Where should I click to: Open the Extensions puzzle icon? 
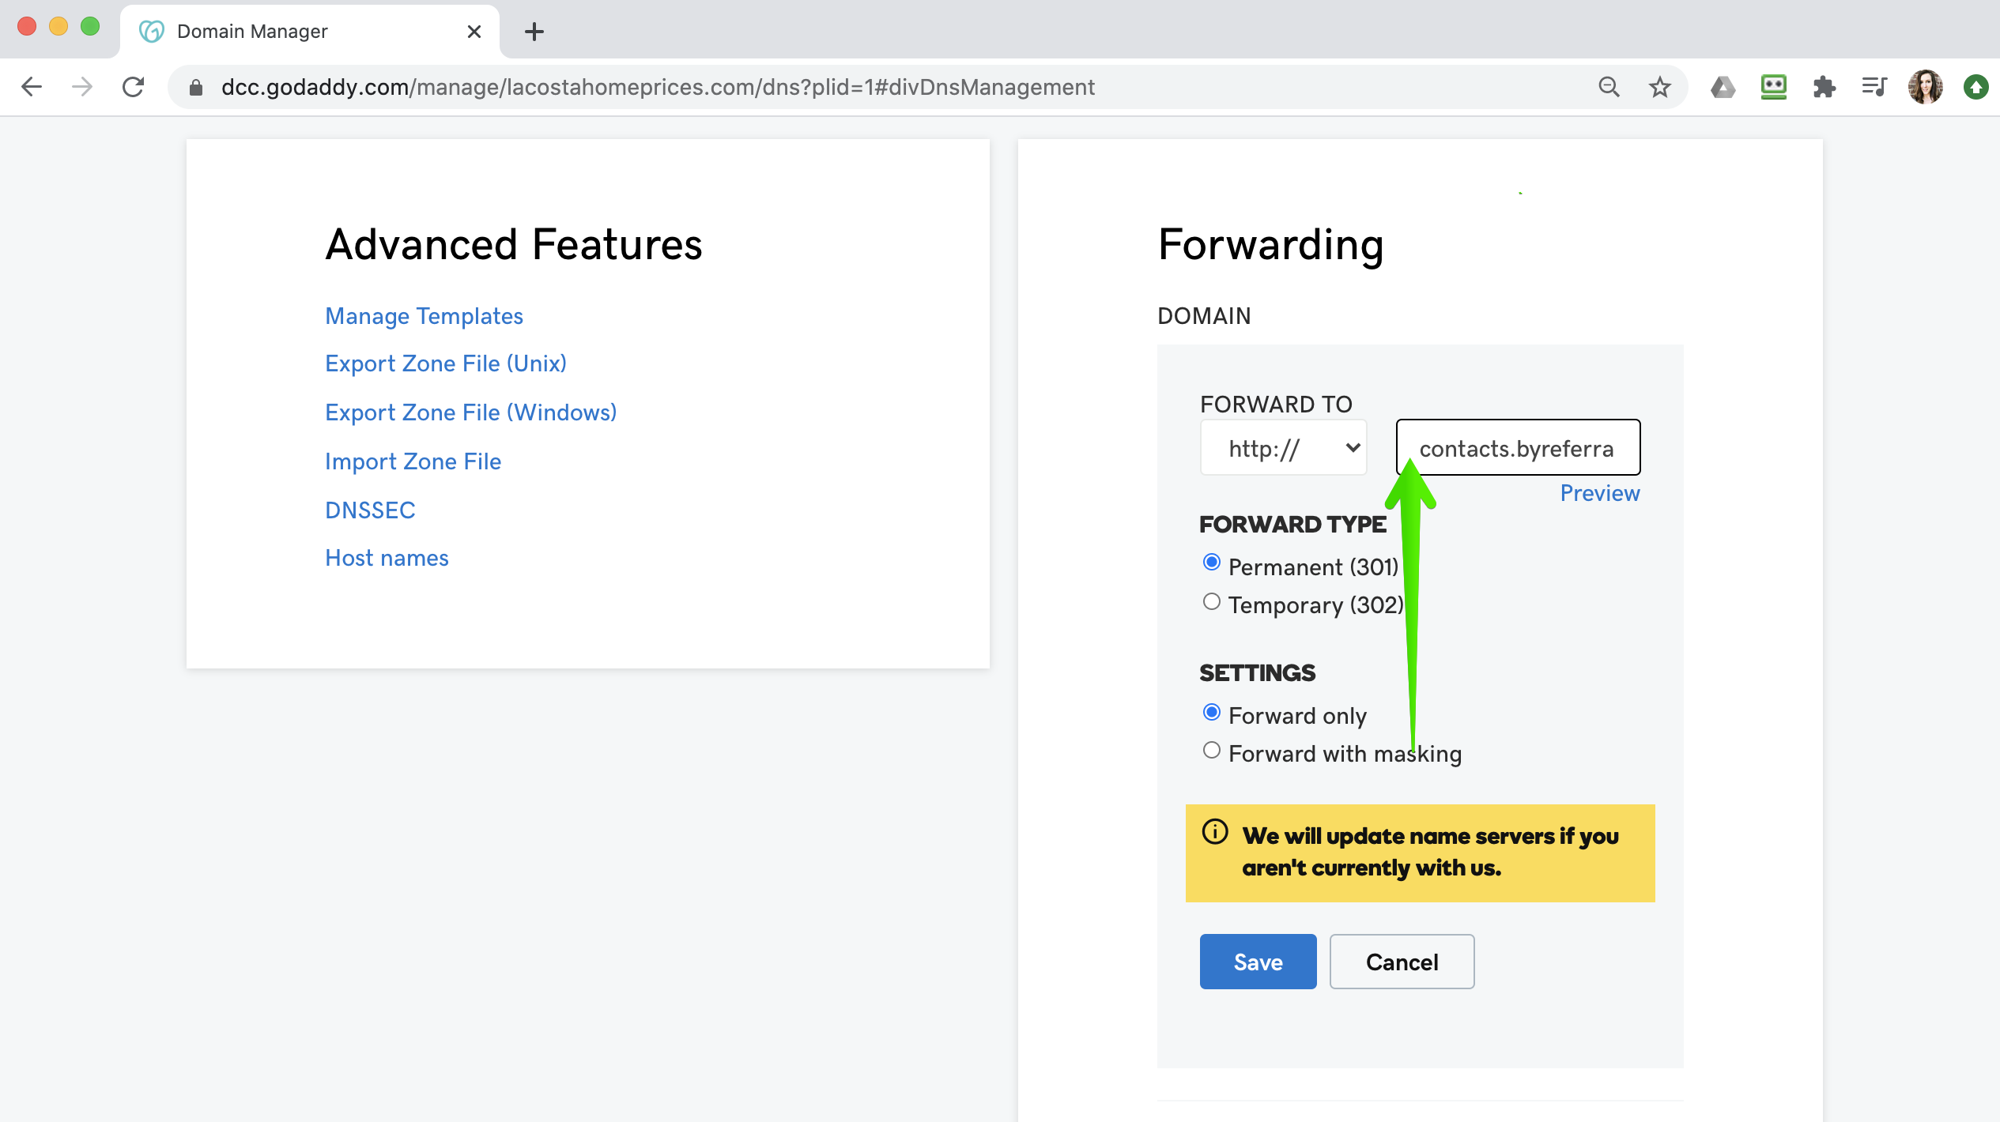click(x=1824, y=87)
